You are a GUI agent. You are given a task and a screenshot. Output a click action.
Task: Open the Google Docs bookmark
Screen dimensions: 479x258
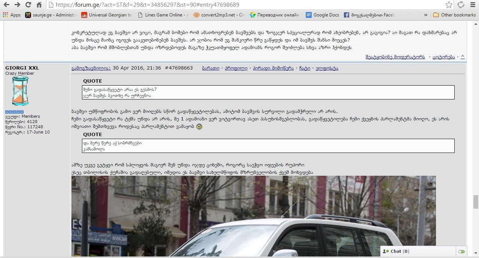click(x=323, y=15)
